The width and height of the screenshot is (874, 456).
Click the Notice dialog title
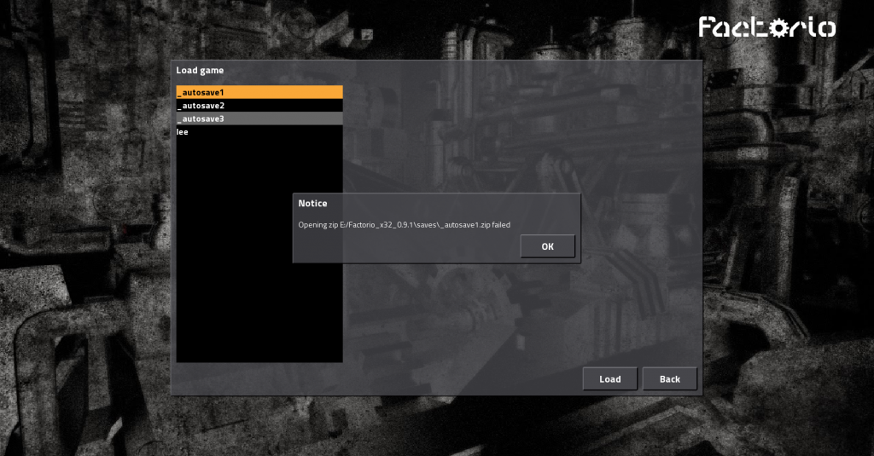click(x=312, y=204)
